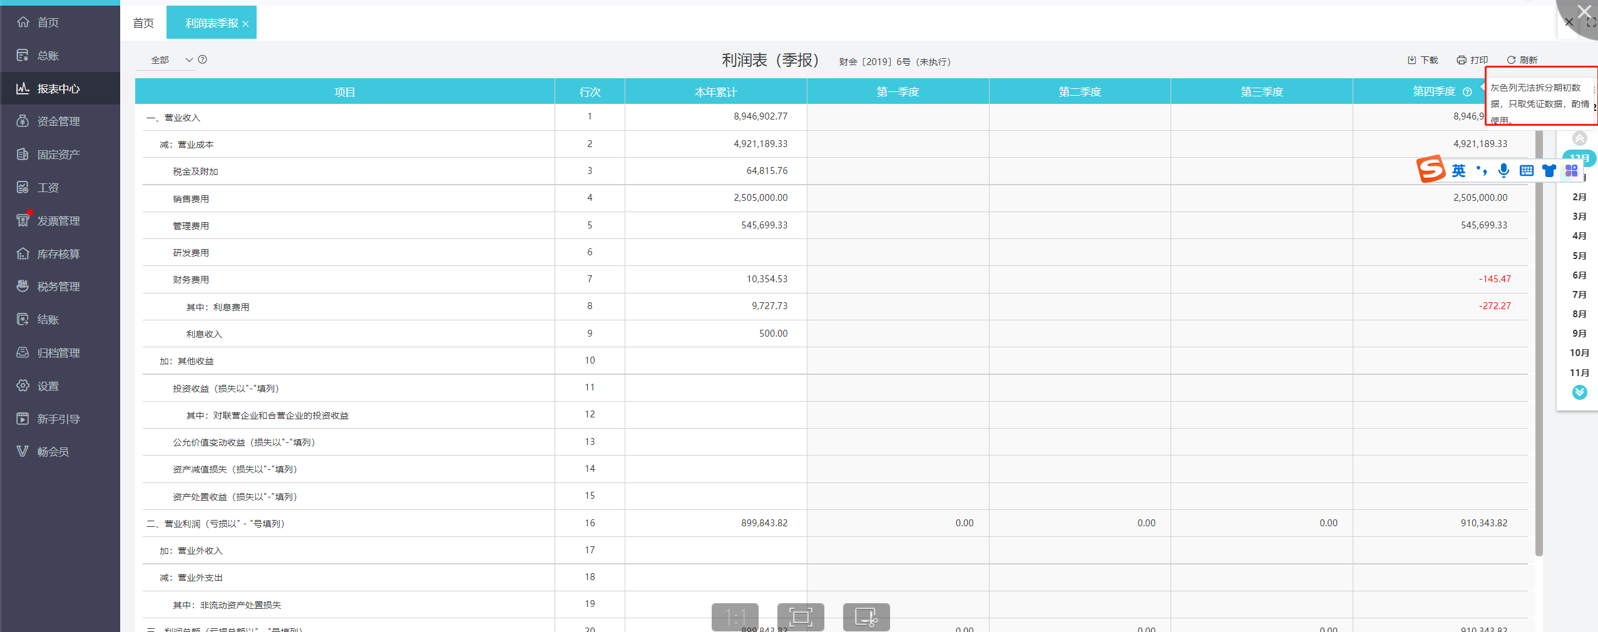Click the screenshot scissors button
This screenshot has height=632, width=1598.
pos(866,618)
